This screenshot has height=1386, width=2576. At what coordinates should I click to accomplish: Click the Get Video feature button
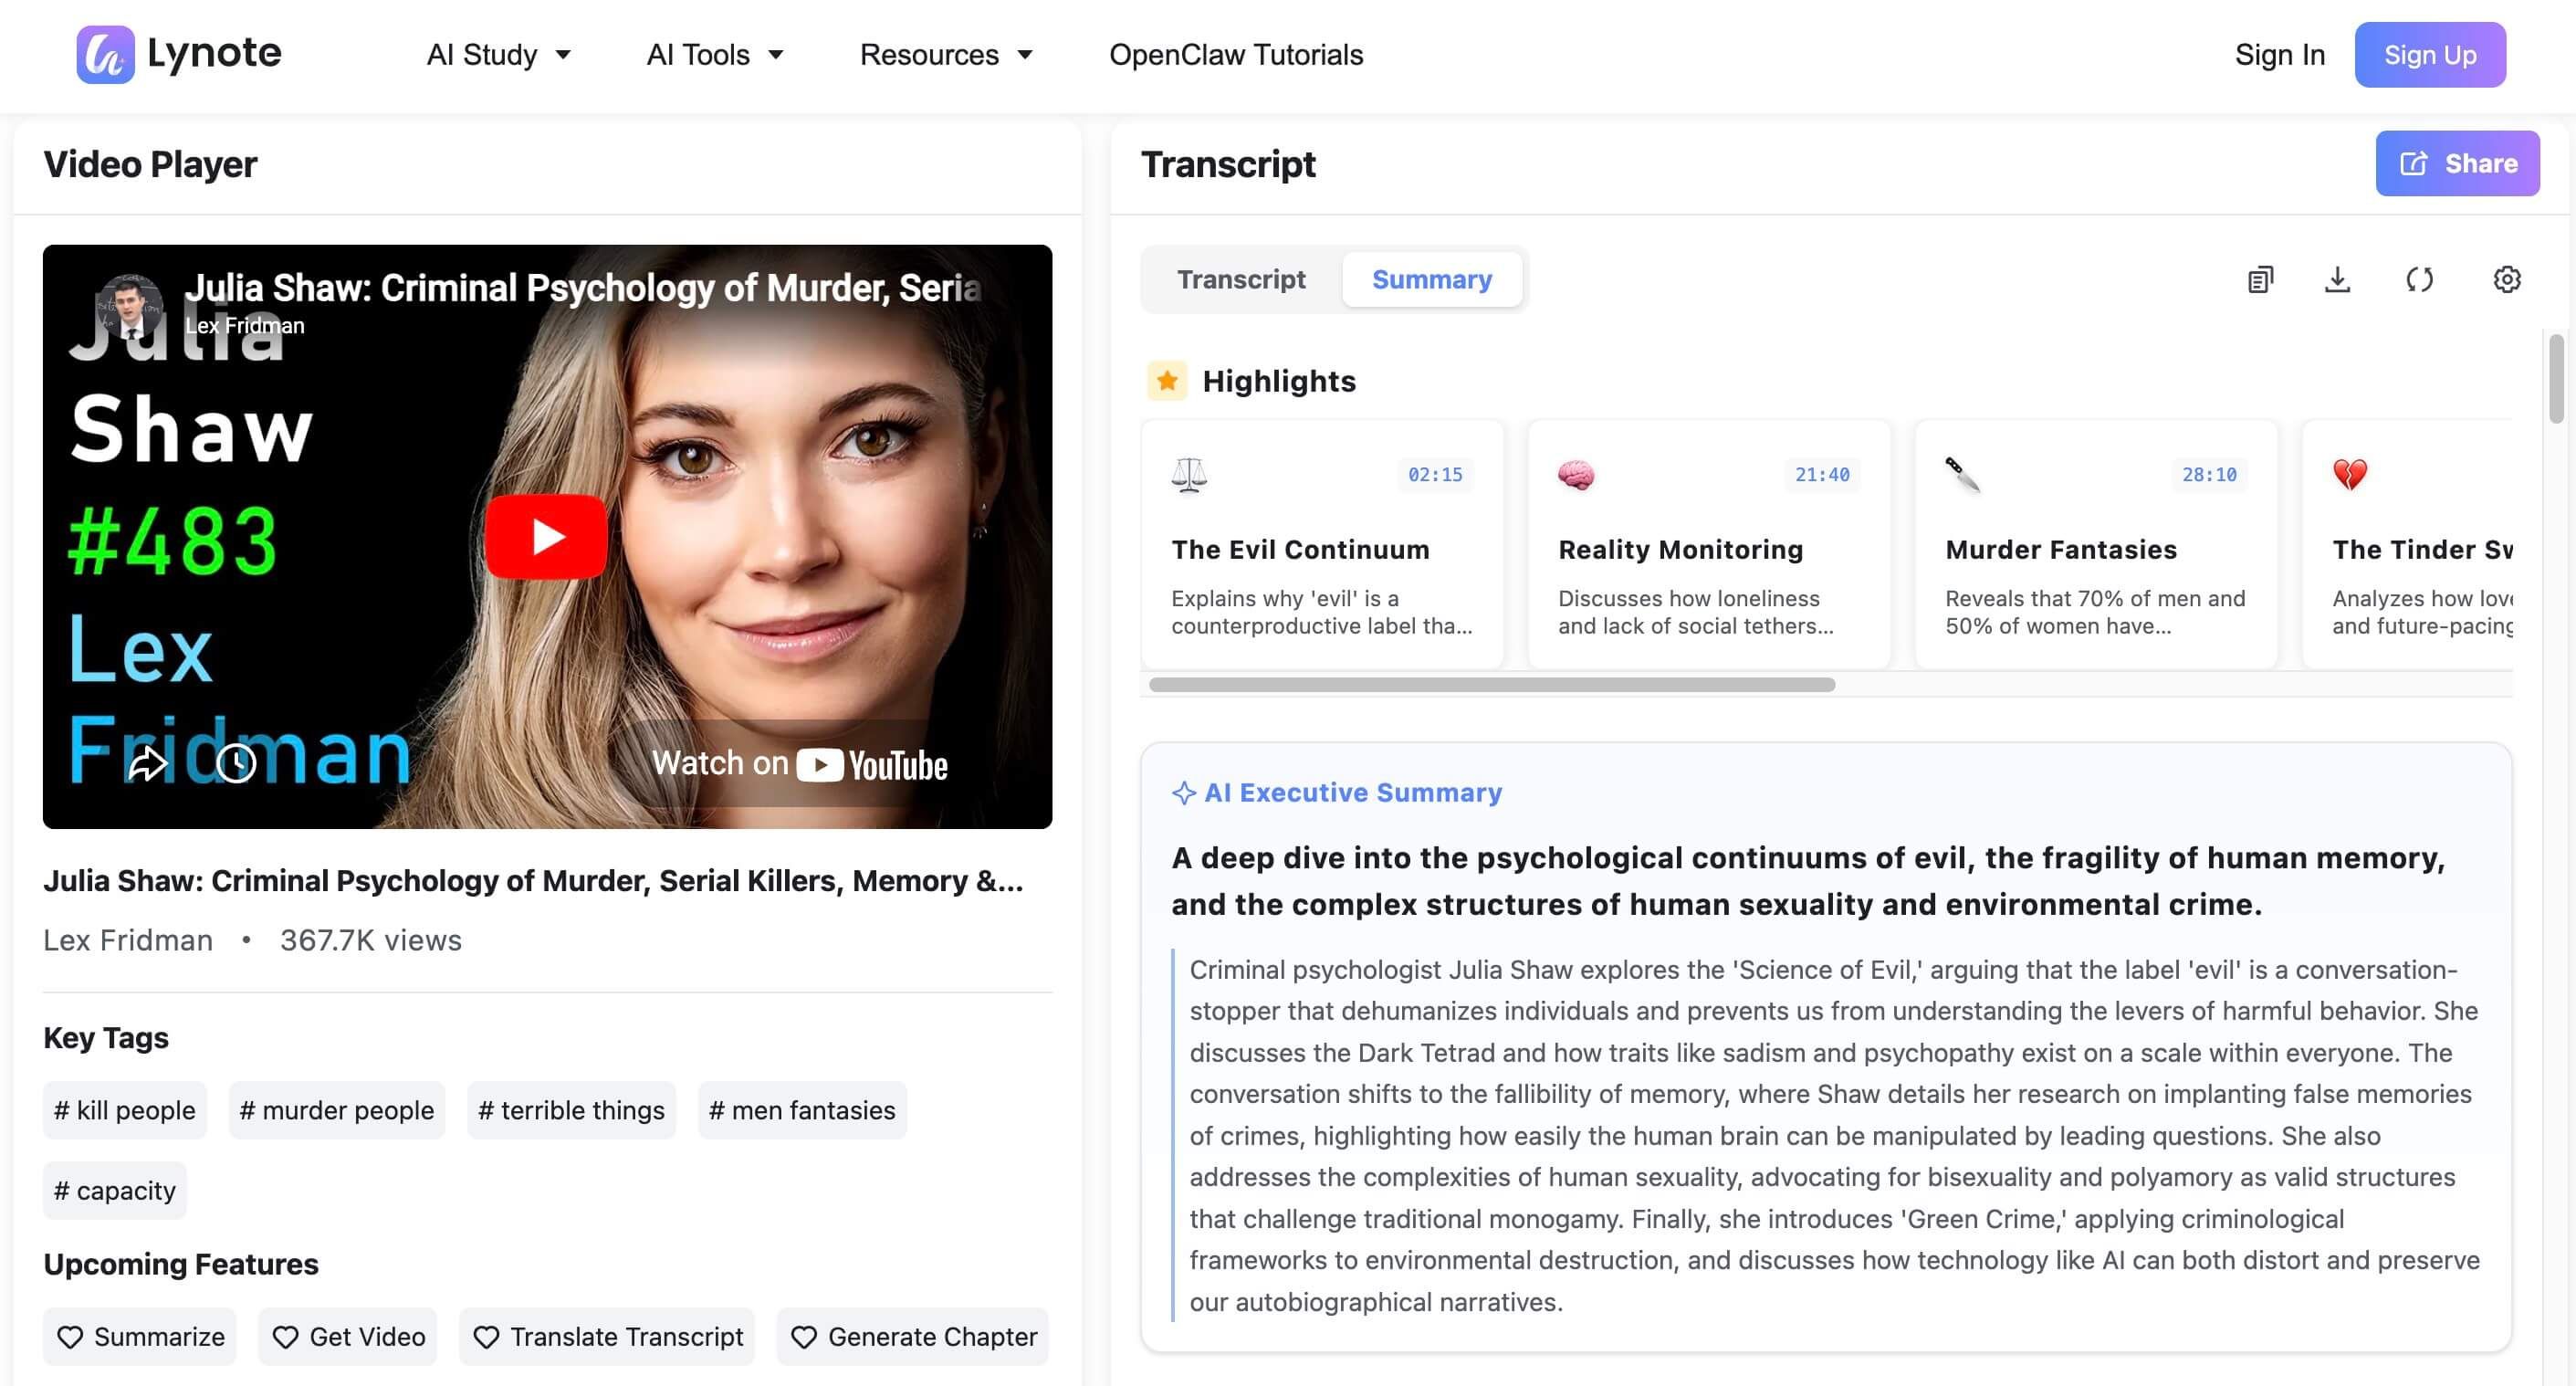(x=348, y=1337)
